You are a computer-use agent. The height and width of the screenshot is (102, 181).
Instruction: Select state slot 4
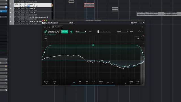point(103,31)
